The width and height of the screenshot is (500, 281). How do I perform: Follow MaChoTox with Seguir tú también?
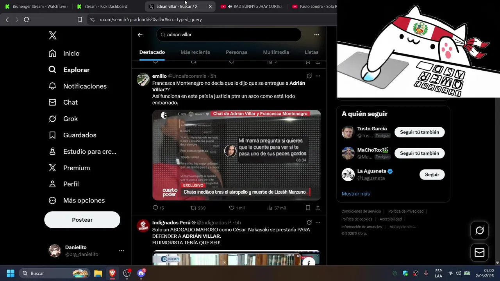[420, 153]
